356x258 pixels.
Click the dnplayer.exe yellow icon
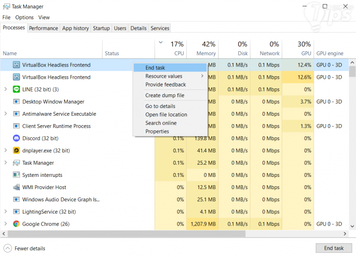click(x=16, y=150)
